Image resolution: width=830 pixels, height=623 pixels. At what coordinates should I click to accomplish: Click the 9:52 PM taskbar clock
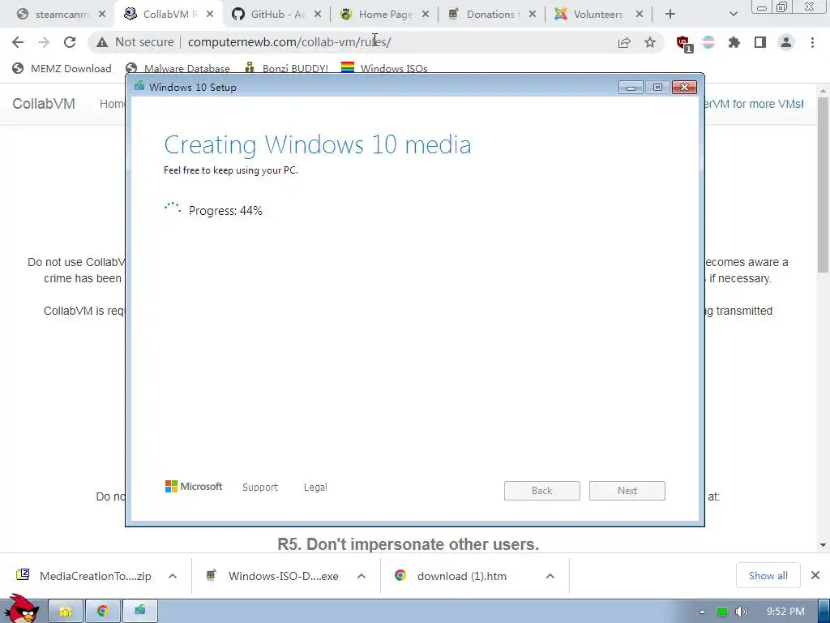click(785, 612)
